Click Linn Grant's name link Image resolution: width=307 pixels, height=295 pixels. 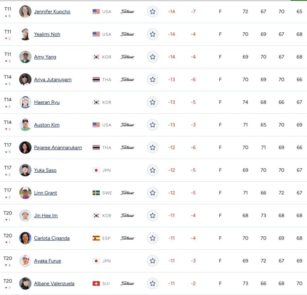point(45,193)
